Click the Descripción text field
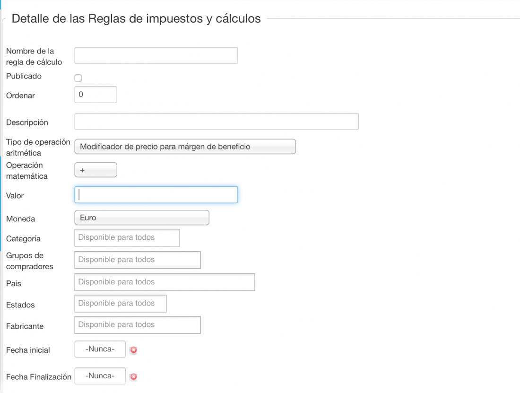This screenshot has height=393, width=520. [x=217, y=122]
